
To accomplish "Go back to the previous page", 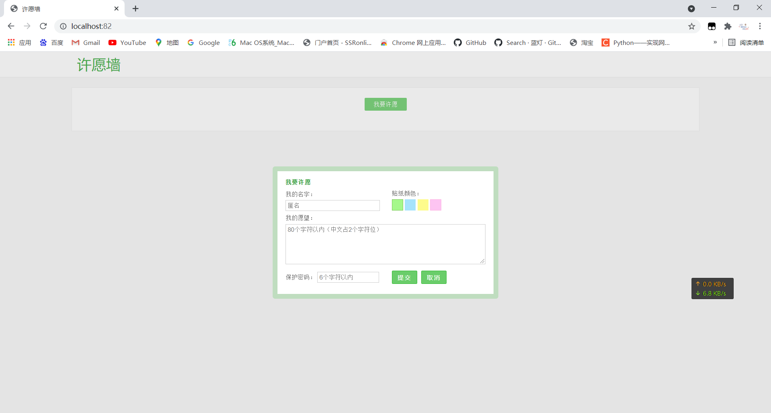I will 11,26.
